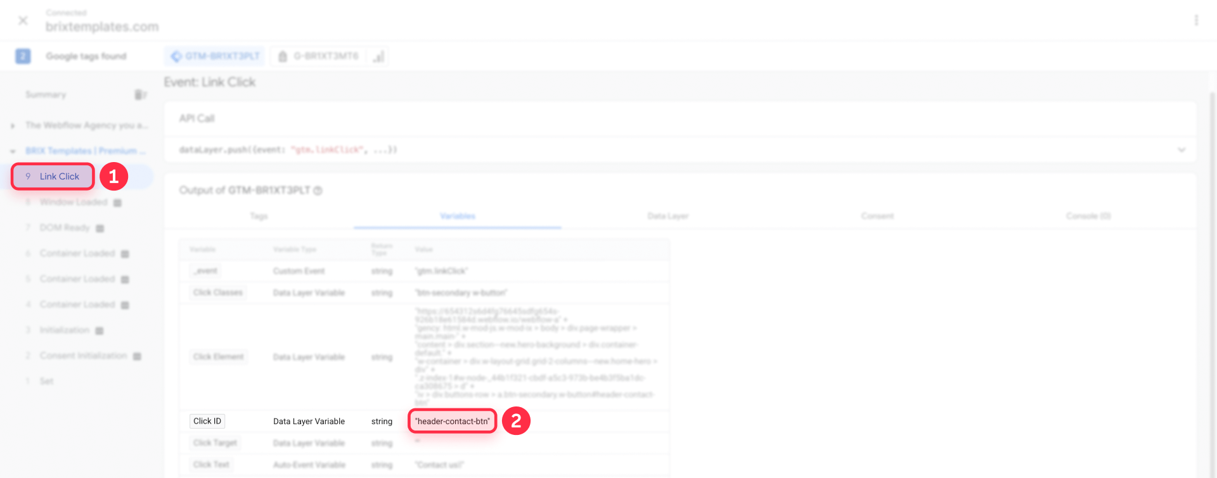
Task: Select the Window Loaded event
Action: (x=74, y=202)
